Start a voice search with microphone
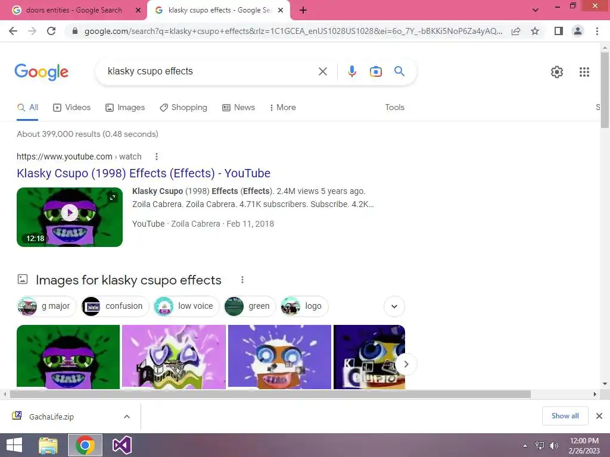 [x=352, y=71]
